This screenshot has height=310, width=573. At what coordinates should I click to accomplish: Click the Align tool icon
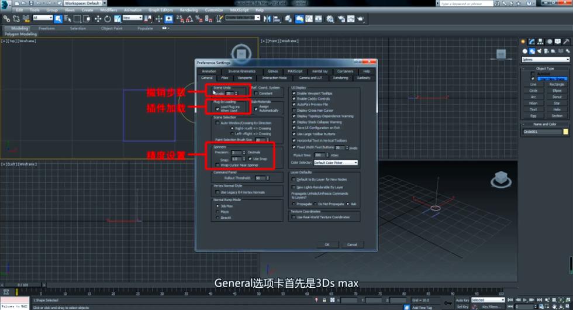point(277,19)
